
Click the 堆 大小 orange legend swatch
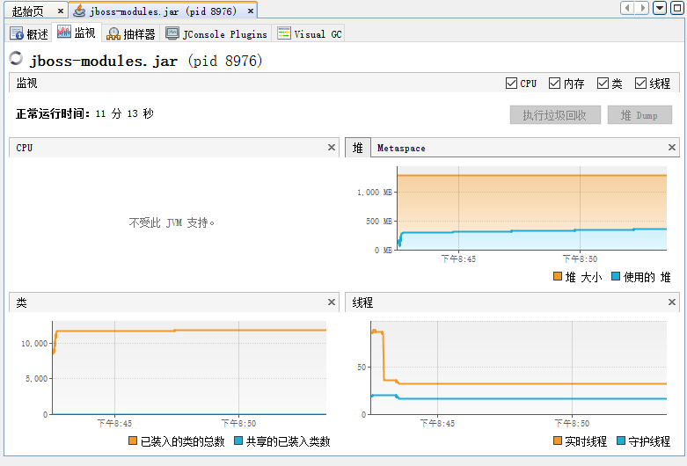(x=558, y=276)
